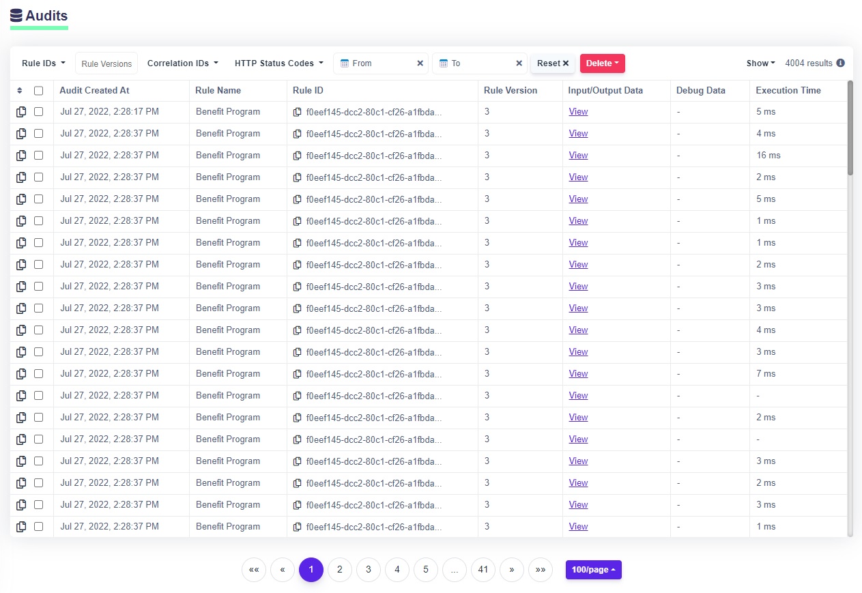862x593 pixels.
Task: Open the 100/page size selector
Action: pos(593,570)
